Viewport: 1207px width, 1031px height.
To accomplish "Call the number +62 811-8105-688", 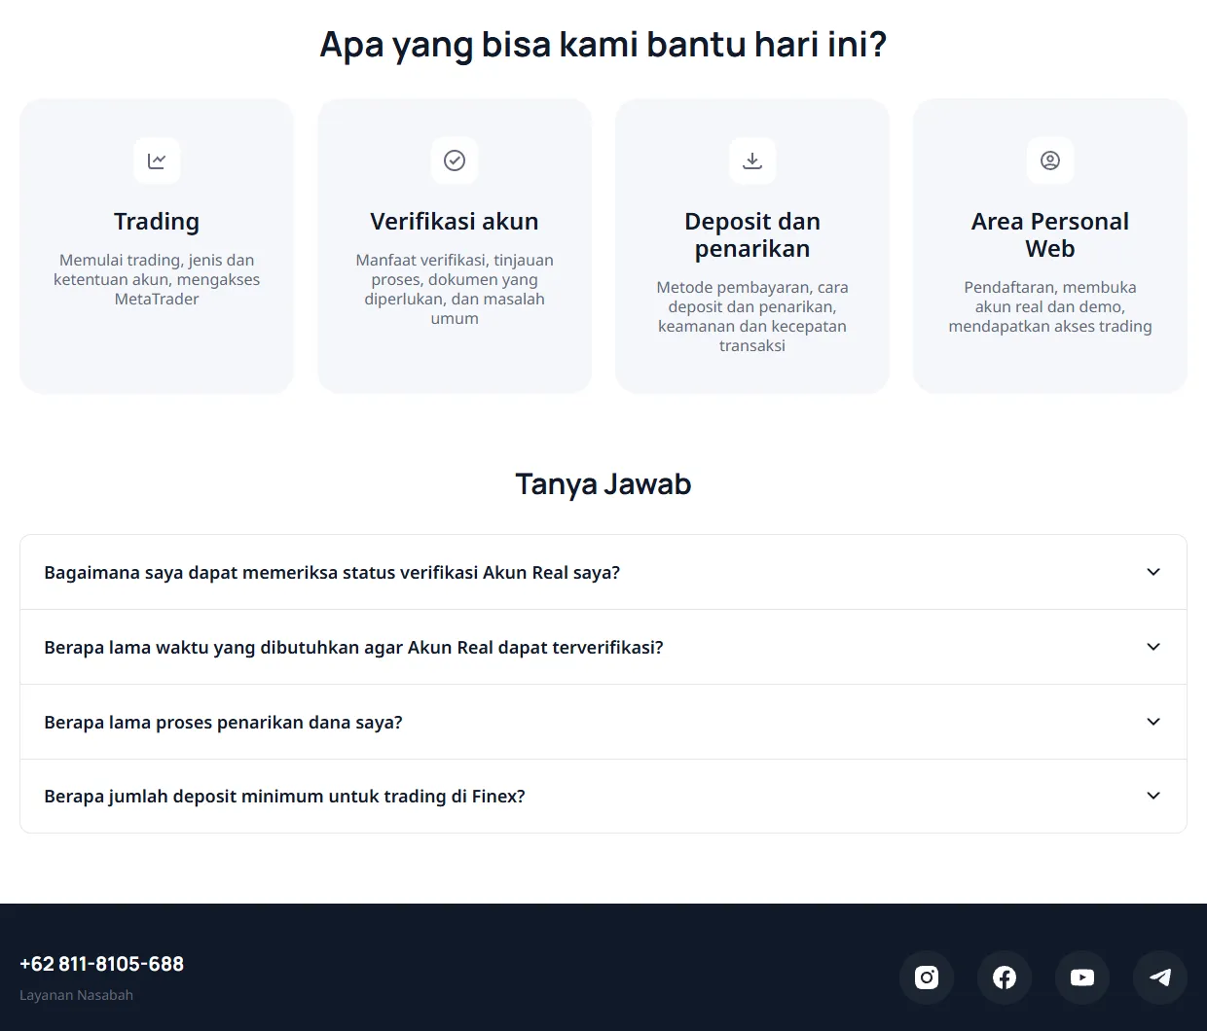I will click(x=101, y=964).
